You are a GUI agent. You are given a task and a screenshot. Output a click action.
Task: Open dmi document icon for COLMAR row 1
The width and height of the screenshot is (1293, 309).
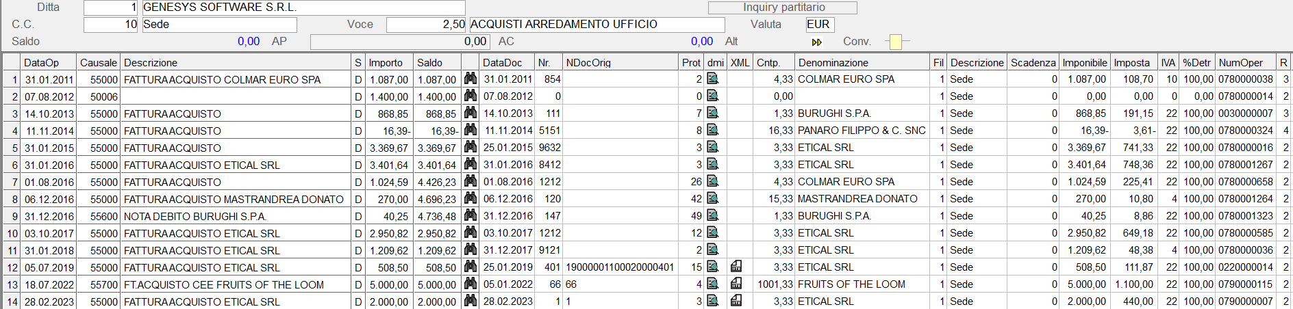point(713,79)
